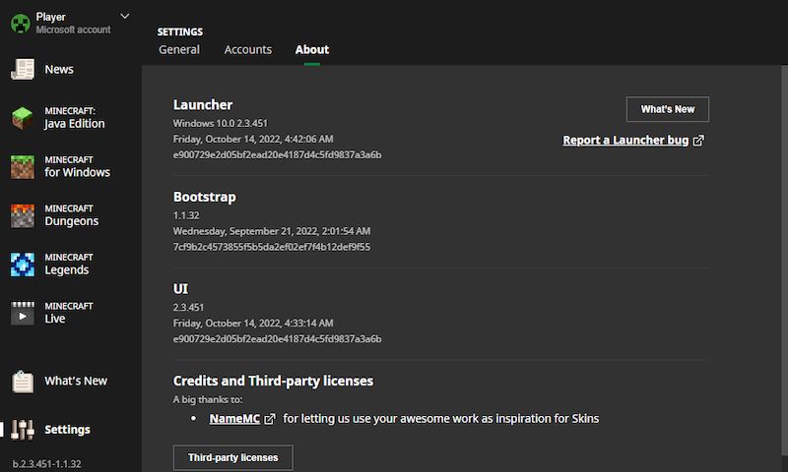Click the launcher version text b.2.3.451-1.1.32
Viewport: 788px width, 472px height.
click(x=46, y=463)
